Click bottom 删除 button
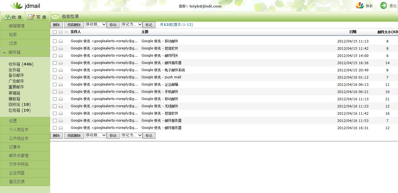The height and width of the screenshot is (193, 398). pos(57,136)
